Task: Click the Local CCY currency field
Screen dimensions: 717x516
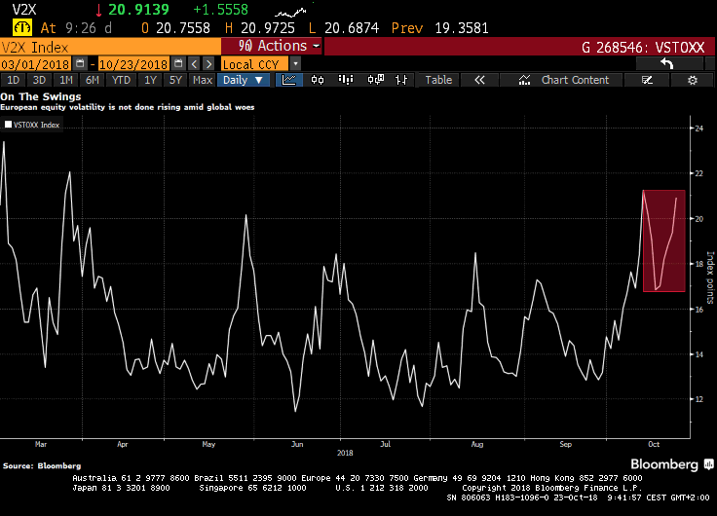Action: [x=255, y=63]
